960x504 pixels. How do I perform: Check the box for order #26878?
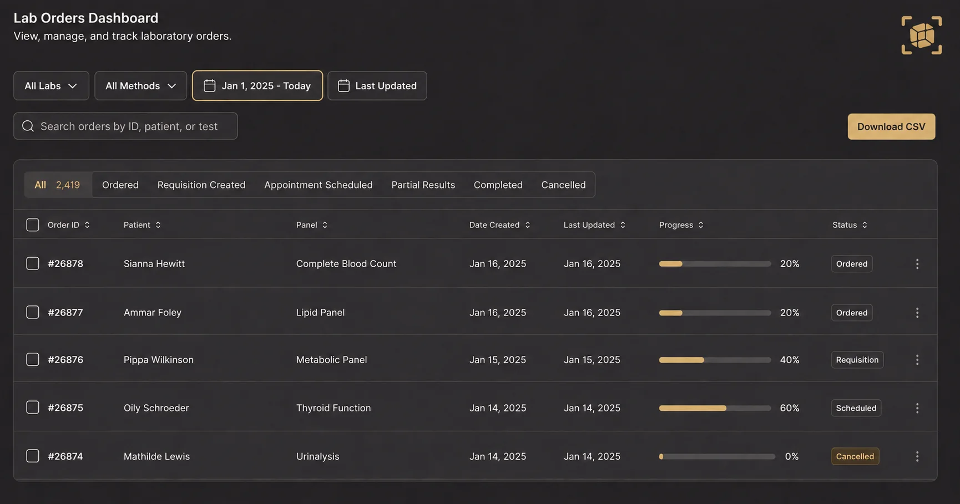(x=33, y=263)
